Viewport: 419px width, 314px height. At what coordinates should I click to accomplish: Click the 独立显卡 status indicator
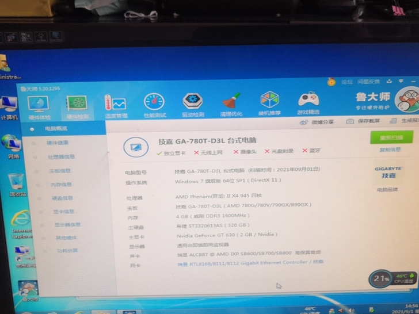click(x=171, y=153)
